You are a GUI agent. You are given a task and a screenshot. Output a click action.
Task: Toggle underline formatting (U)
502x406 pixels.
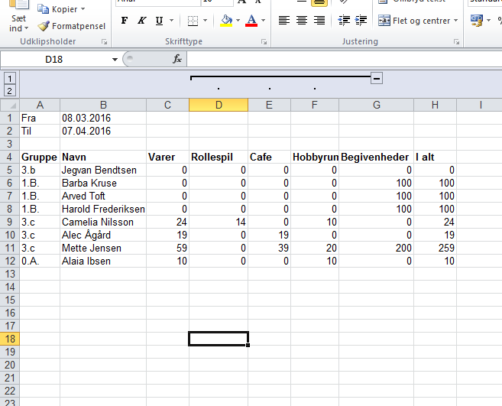[x=159, y=21]
